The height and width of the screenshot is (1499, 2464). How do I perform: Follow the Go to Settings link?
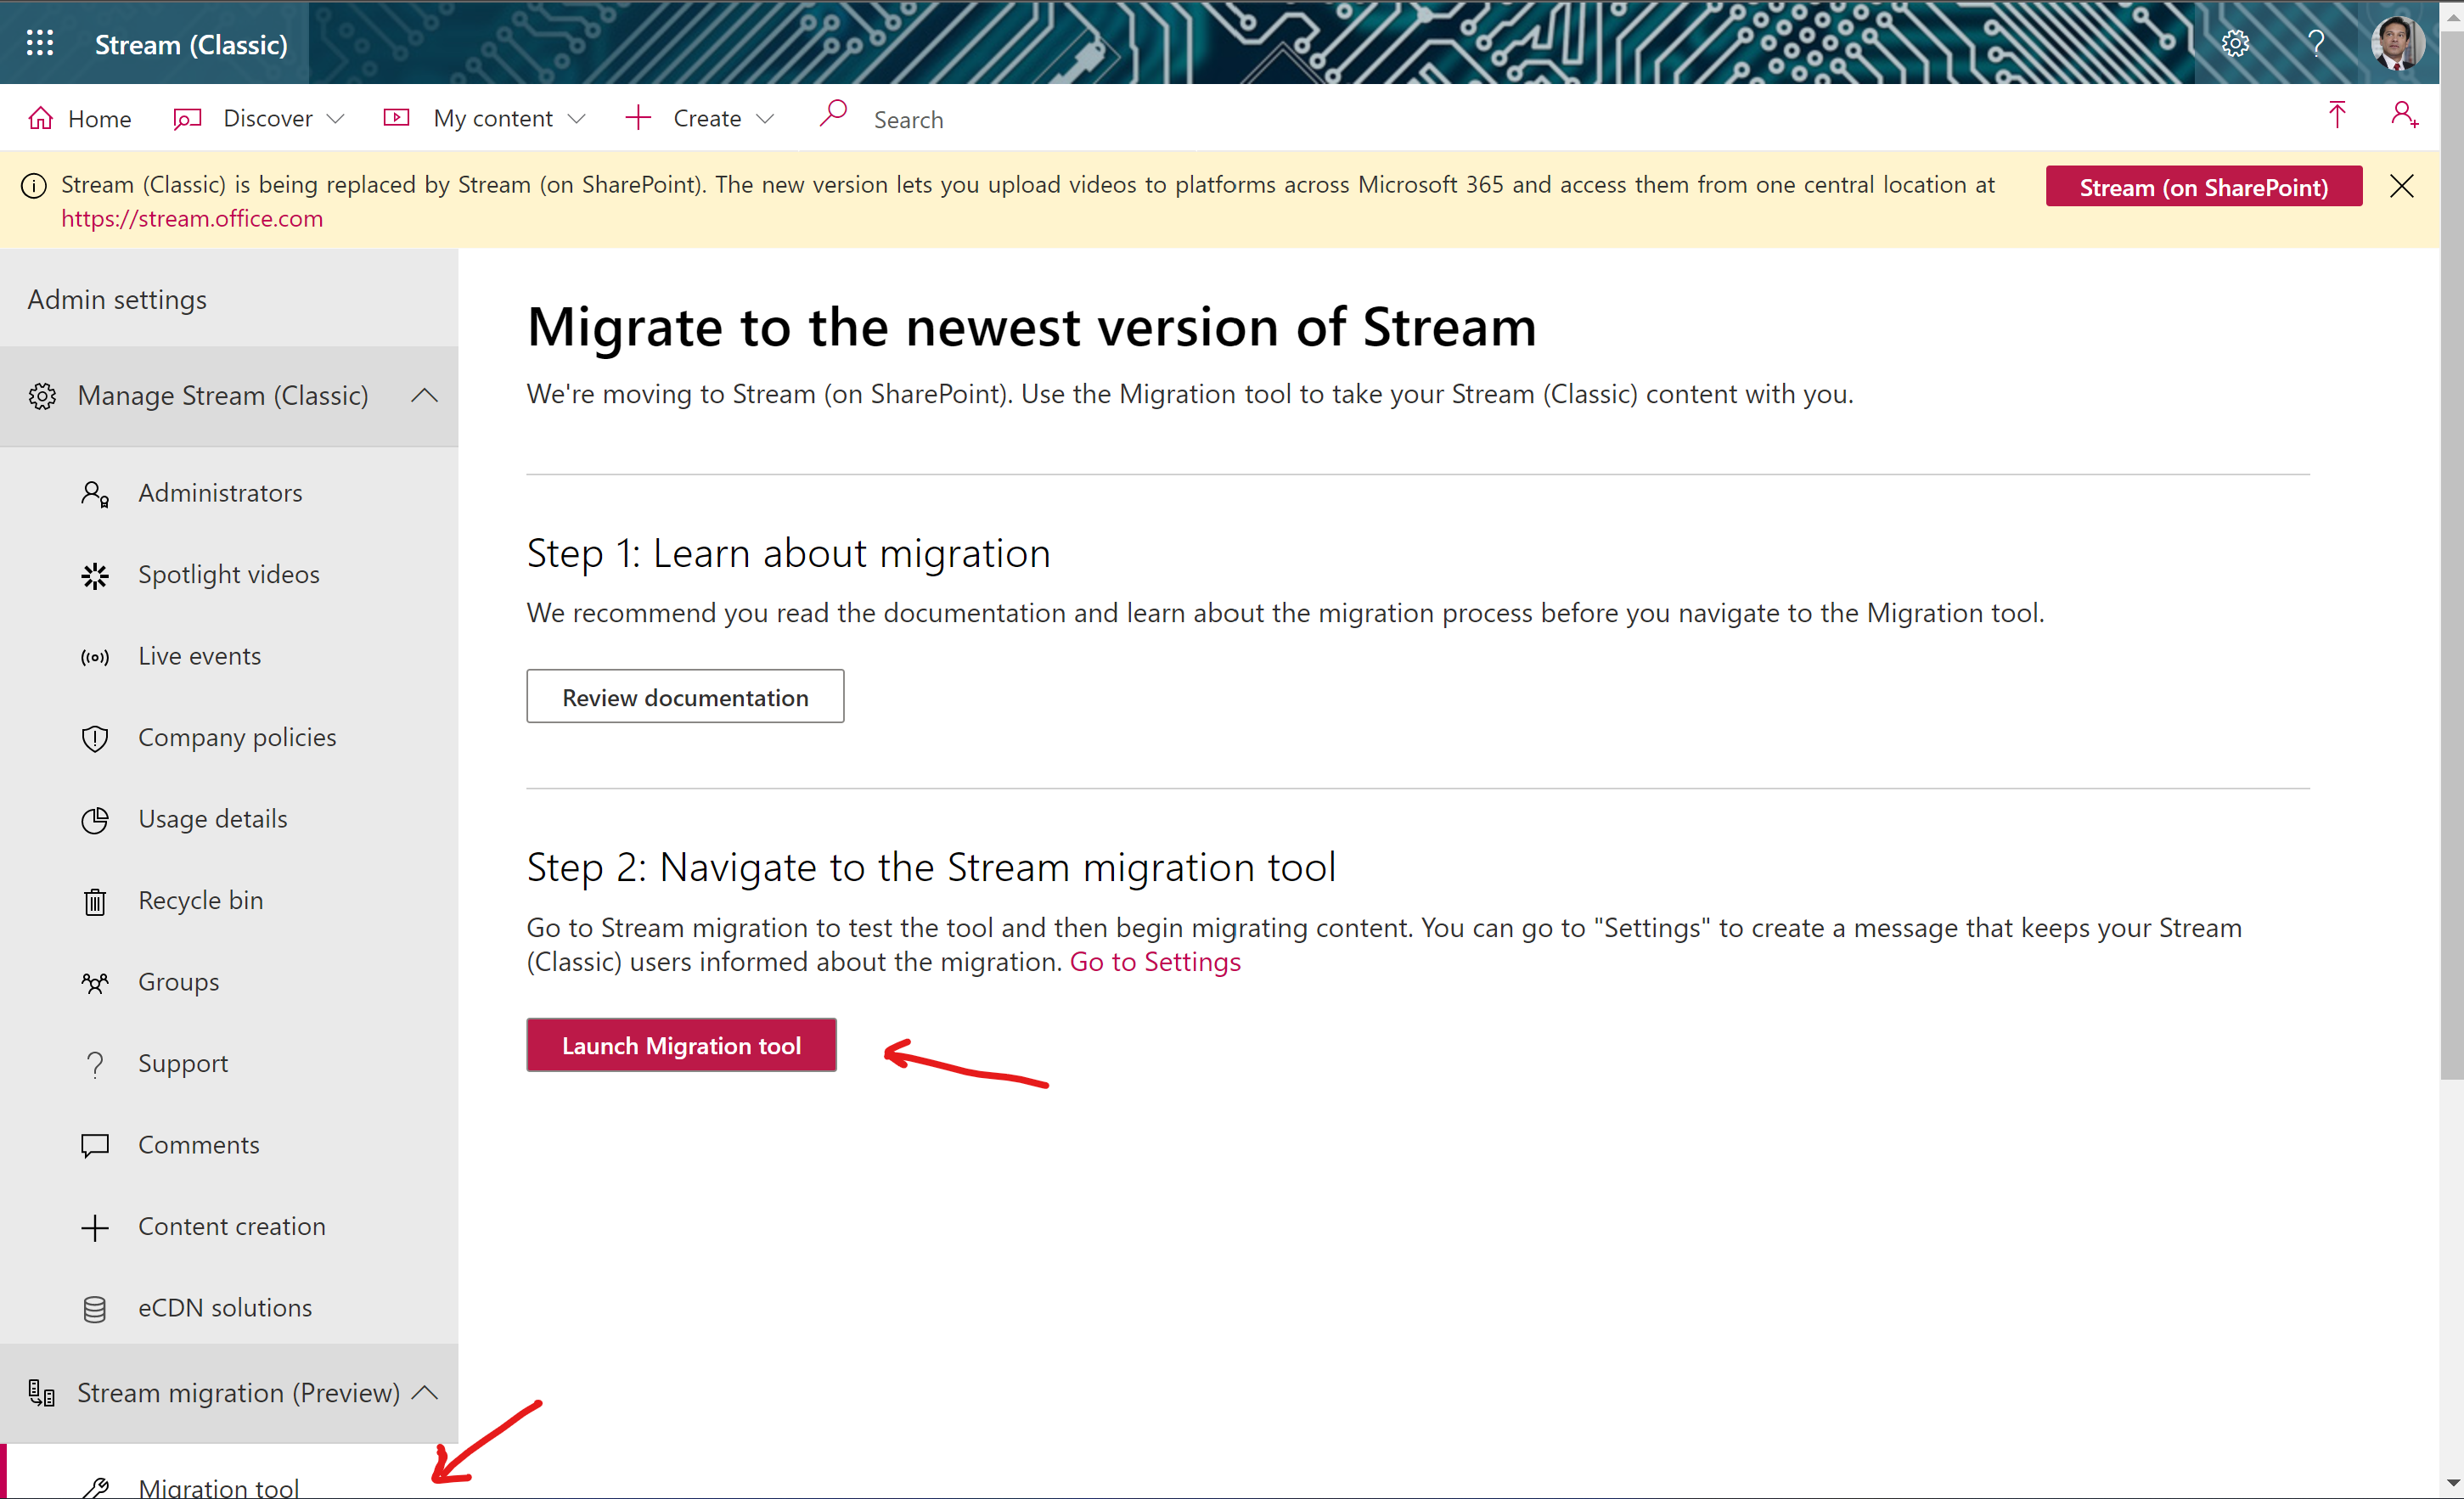(1154, 962)
